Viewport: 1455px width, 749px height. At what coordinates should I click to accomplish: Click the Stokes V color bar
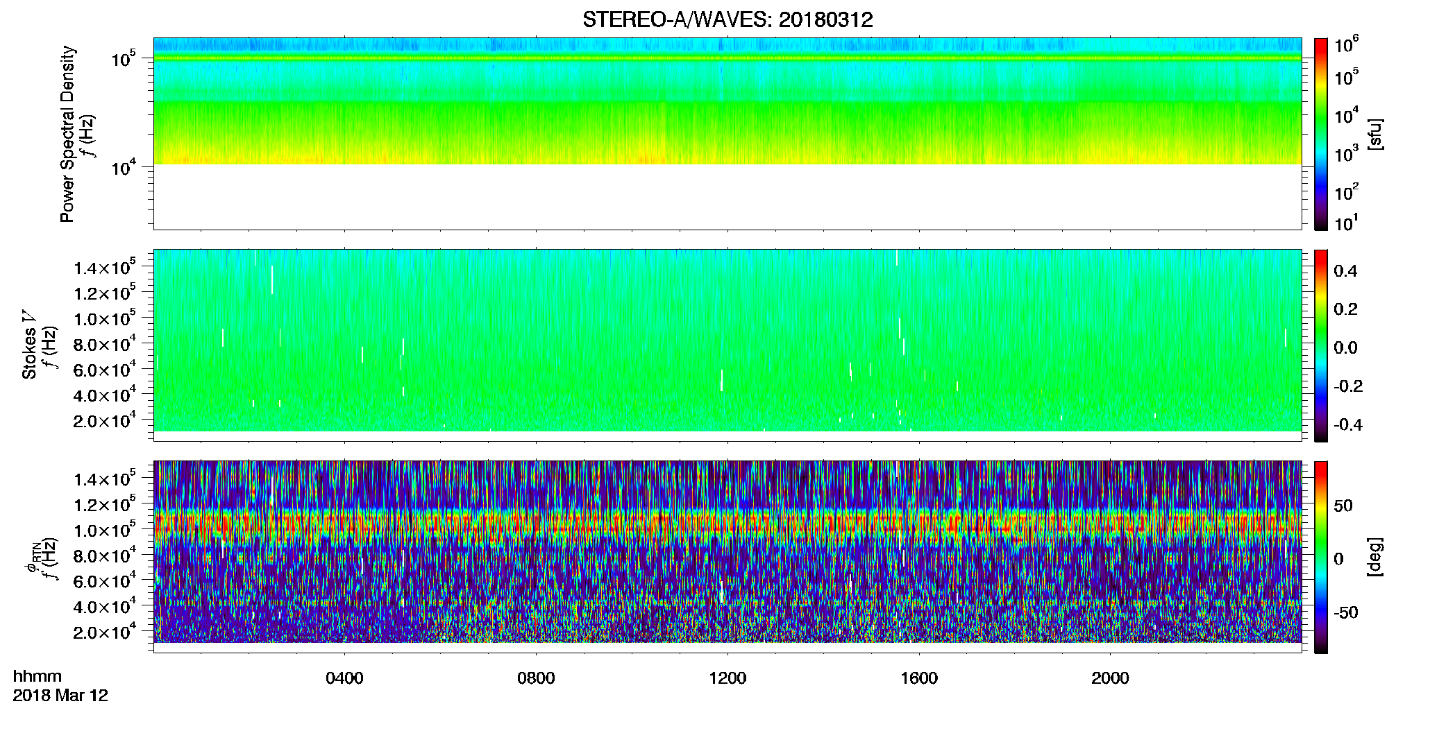tap(1321, 345)
